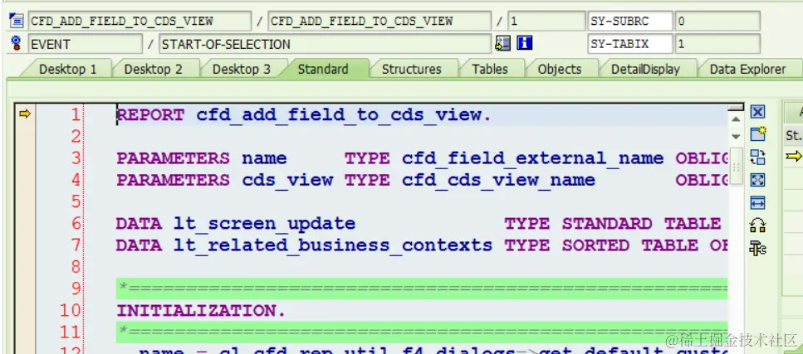Click the swap tool icon

click(757, 157)
